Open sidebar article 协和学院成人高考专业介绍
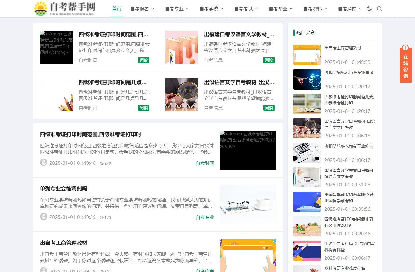Viewport: 415px width, 272px height. tap(349, 146)
